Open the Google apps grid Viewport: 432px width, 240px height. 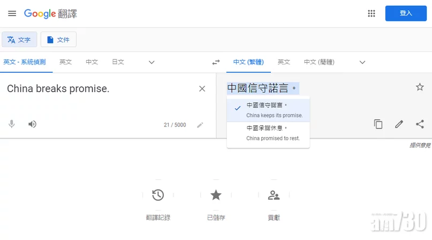point(372,13)
